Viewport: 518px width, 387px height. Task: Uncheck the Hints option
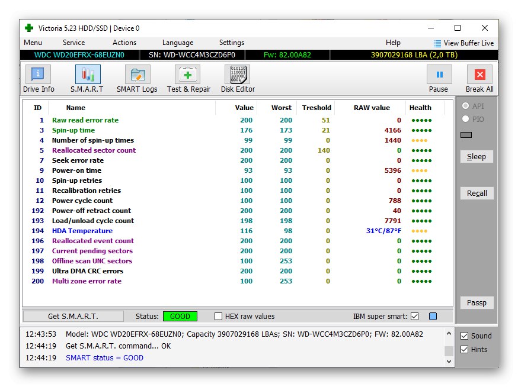(465, 349)
